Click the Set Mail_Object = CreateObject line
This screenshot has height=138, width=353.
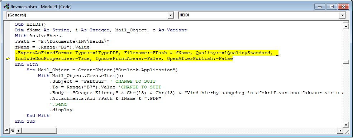(x=102, y=70)
